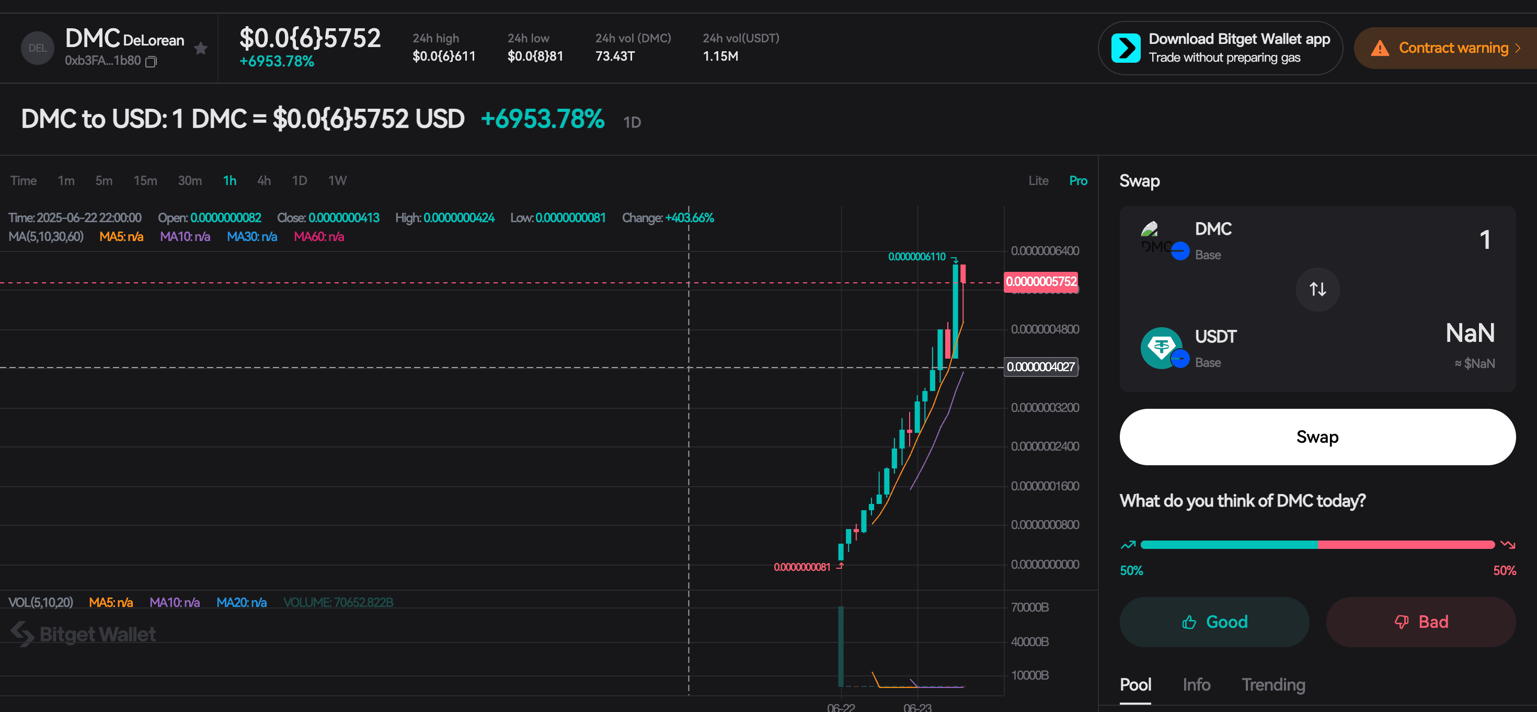Image resolution: width=1537 pixels, height=712 pixels.
Task: Vote Bad on DMC sentiment
Action: (1420, 622)
